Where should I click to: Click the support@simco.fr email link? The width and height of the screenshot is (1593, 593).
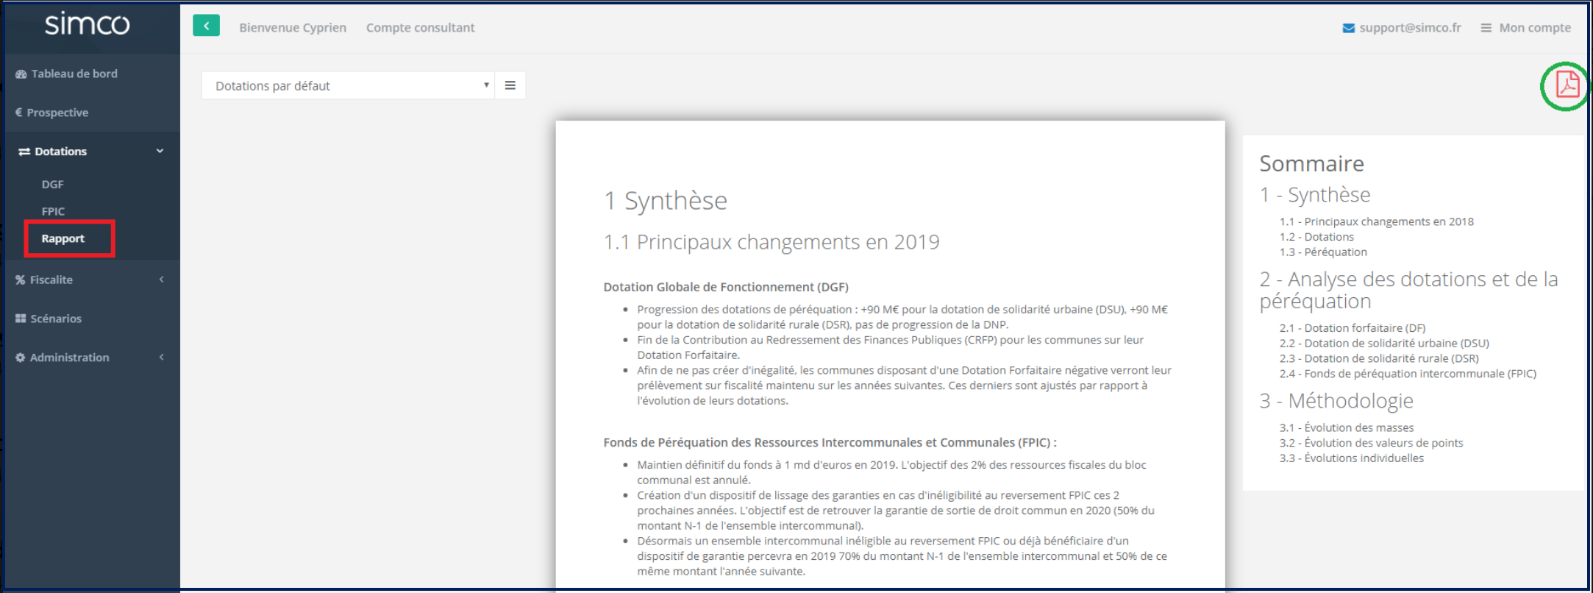[x=1410, y=28]
